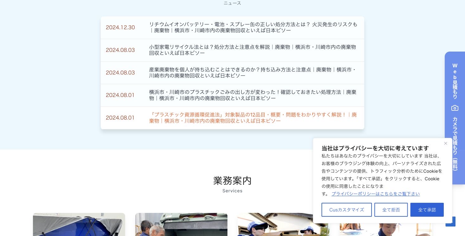Open the green dumpster workers service thumbnail
Image resolution: width=465 pixels, height=236 pixels.
pyautogui.click(x=181, y=224)
